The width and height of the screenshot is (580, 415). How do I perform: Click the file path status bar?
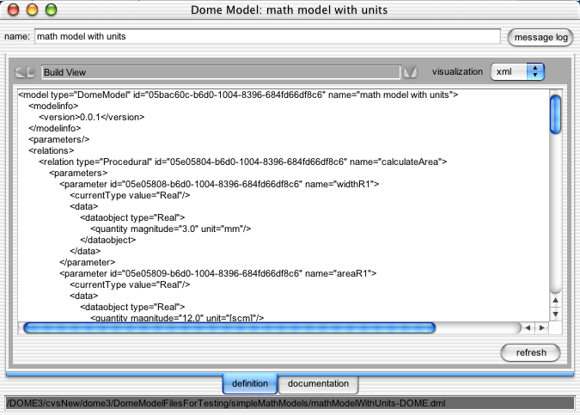(x=290, y=403)
